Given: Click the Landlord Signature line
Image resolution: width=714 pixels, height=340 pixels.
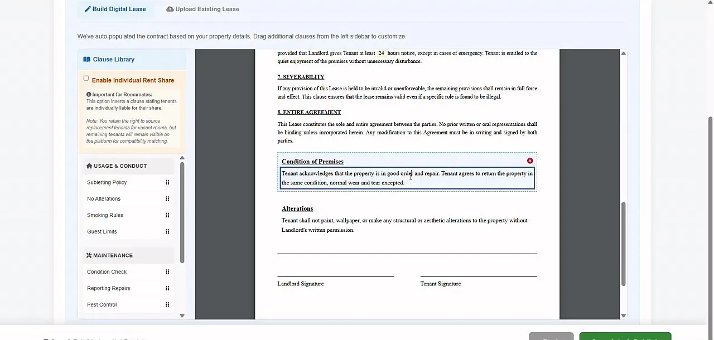Looking at the screenshot, I should pyautogui.click(x=336, y=276).
